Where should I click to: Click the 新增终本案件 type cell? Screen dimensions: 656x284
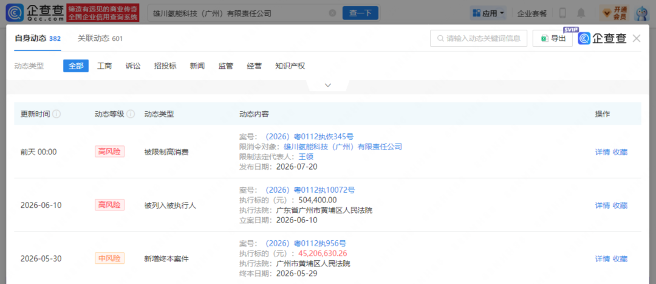pyautogui.click(x=166, y=259)
